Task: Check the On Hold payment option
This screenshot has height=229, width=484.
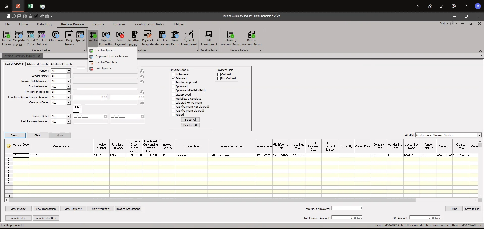Action: tap(219, 74)
